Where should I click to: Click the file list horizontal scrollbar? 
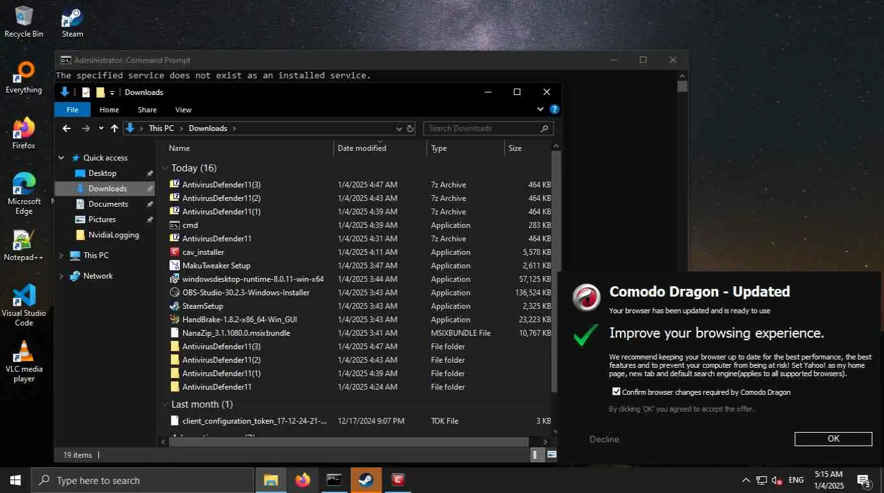(348, 442)
